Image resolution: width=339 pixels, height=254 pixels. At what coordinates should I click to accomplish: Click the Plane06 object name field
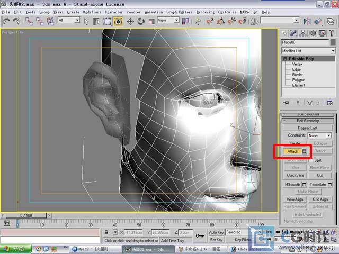tap(305, 42)
